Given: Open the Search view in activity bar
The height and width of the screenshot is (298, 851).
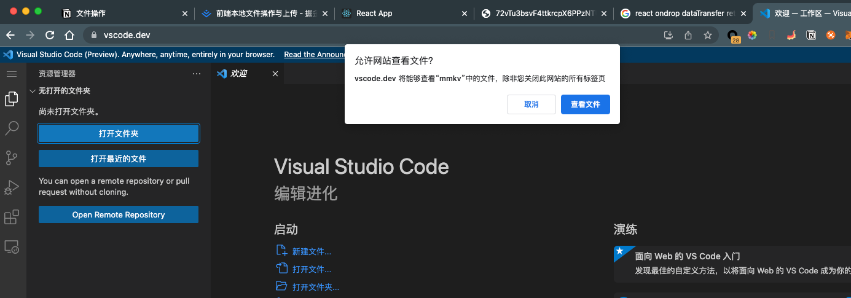Looking at the screenshot, I should (x=11, y=128).
